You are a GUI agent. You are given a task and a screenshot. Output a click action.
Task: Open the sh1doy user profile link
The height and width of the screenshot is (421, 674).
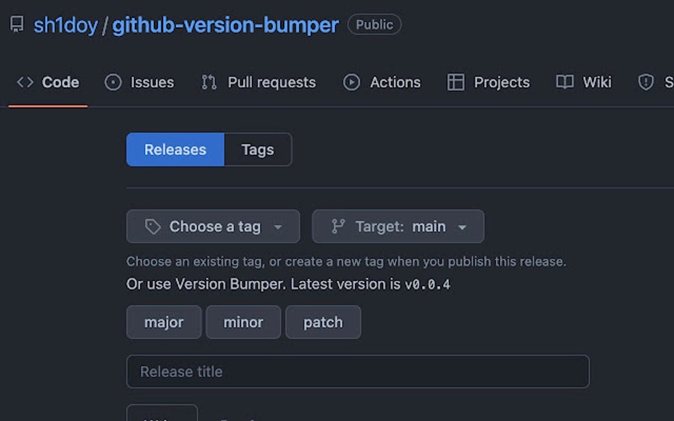coord(65,25)
